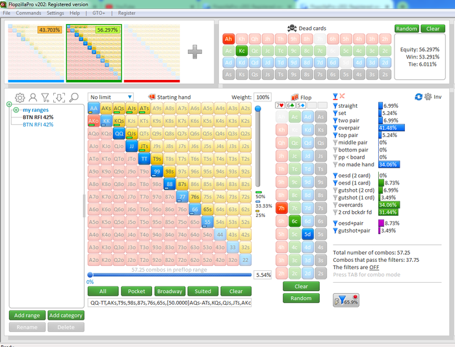Click the add-filter funnel icon

[x=45, y=97]
